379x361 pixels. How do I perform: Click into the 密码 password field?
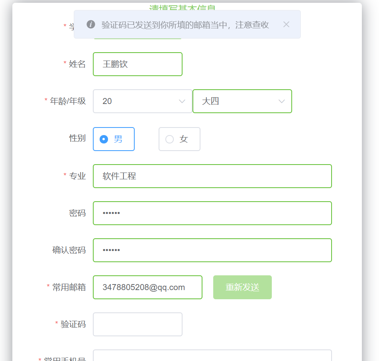[212, 213]
